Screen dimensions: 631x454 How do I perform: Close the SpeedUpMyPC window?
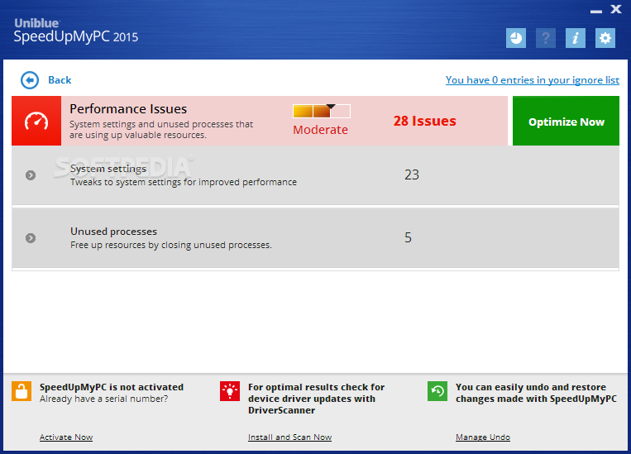coord(616,9)
